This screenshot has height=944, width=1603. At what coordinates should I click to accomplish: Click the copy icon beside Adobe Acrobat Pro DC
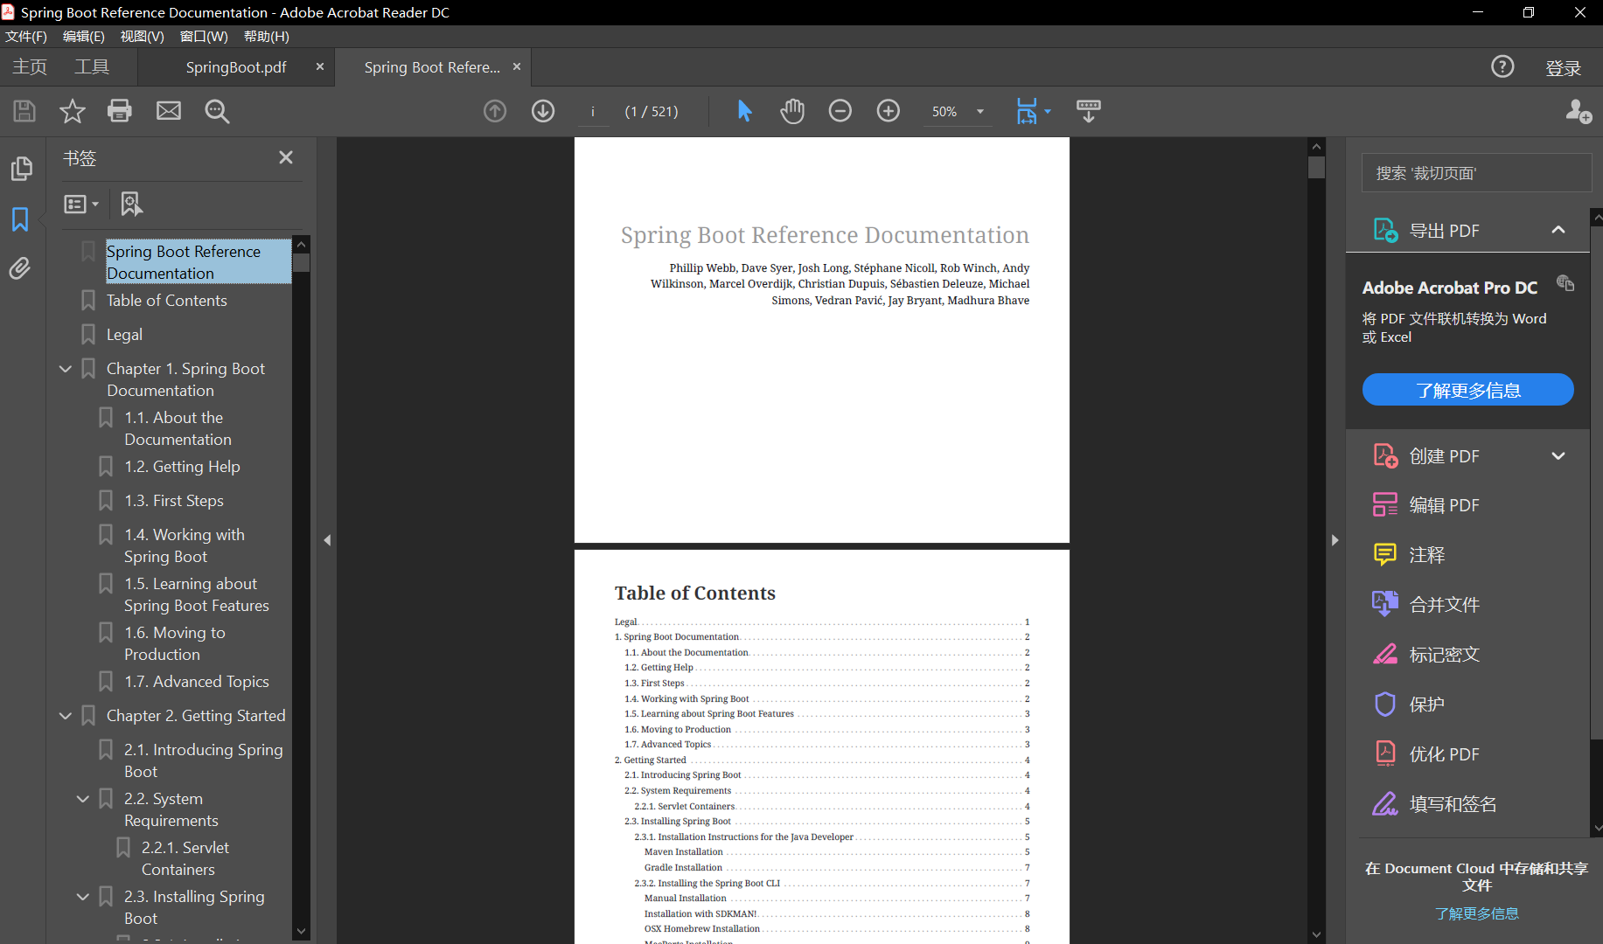[1565, 283]
